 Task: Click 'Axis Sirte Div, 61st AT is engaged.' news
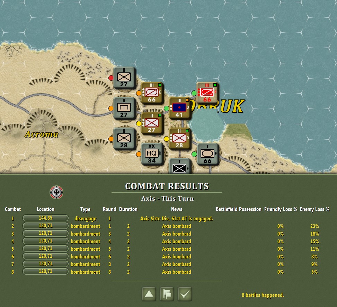pyautogui.click(x=176, y=219)
